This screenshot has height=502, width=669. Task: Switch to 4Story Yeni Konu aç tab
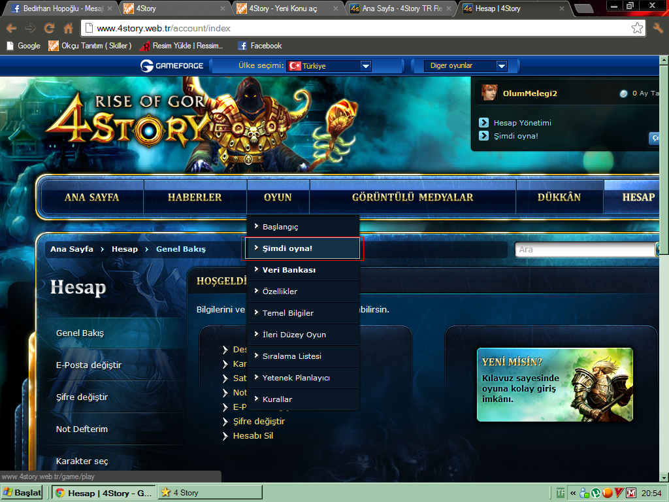288,8
